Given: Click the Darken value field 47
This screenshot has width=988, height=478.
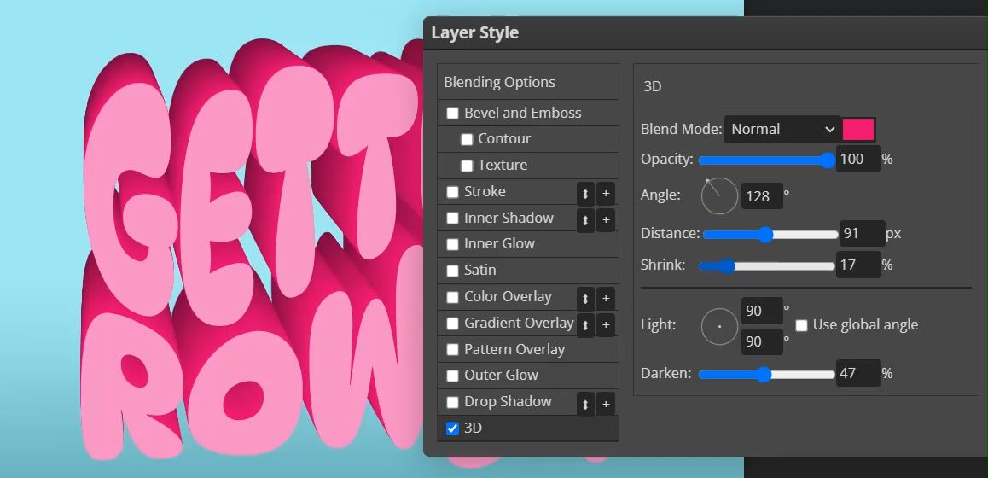Looking at the screenshot, I should (857, 373).
